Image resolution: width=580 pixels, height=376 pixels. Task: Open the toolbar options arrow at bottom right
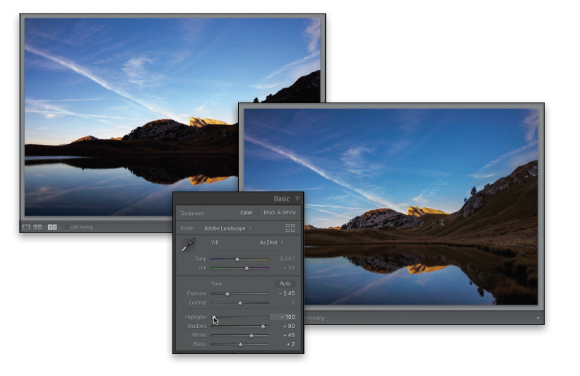tap(538, 319)
